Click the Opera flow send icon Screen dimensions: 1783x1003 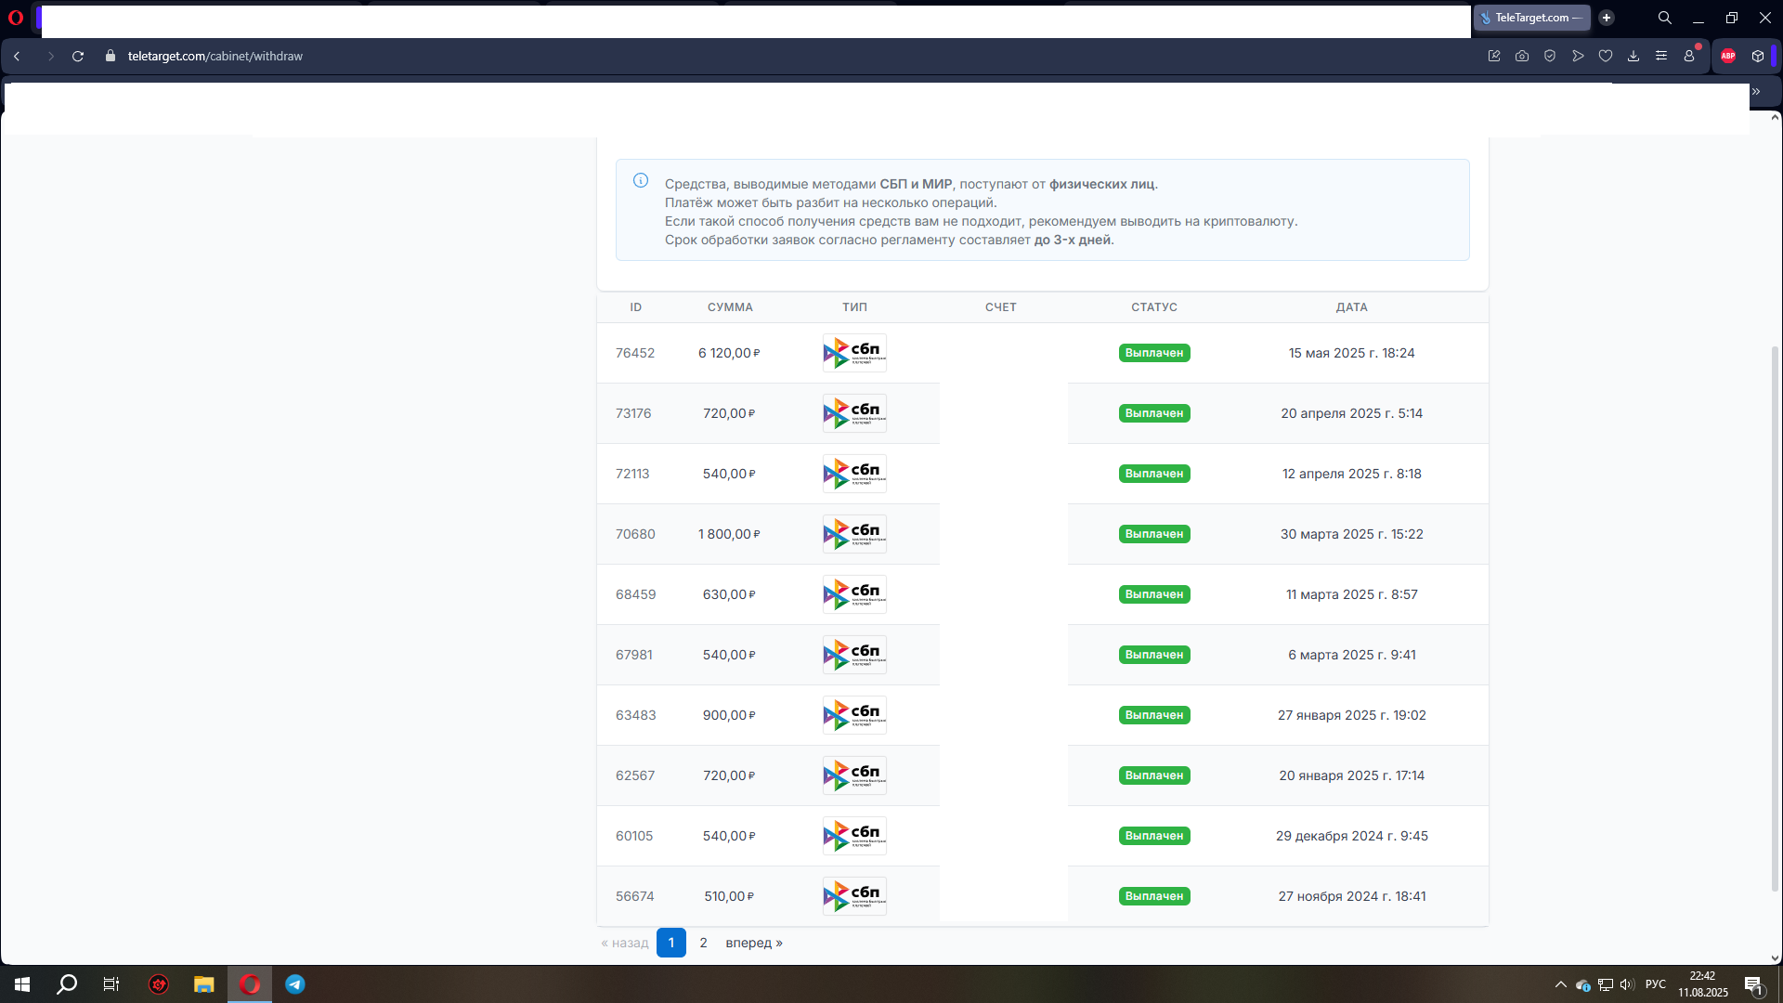click(x=1578, y=56)
